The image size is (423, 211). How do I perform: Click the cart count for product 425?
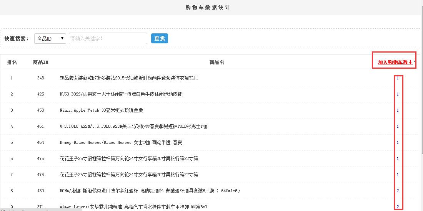[398, 94]
